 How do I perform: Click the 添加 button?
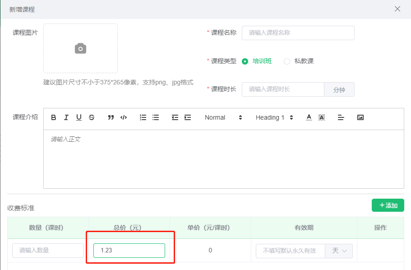point(388,205)
